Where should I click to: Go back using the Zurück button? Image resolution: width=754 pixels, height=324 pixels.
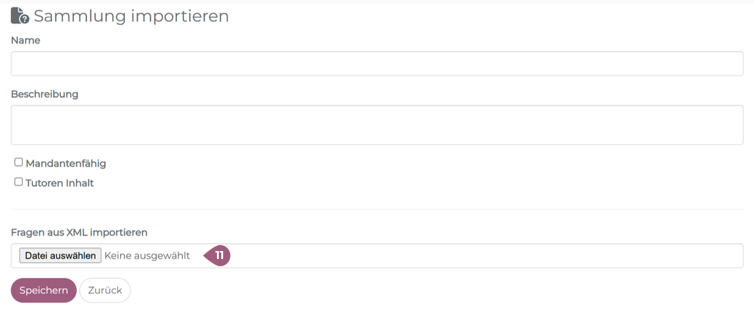pos(105,291)
